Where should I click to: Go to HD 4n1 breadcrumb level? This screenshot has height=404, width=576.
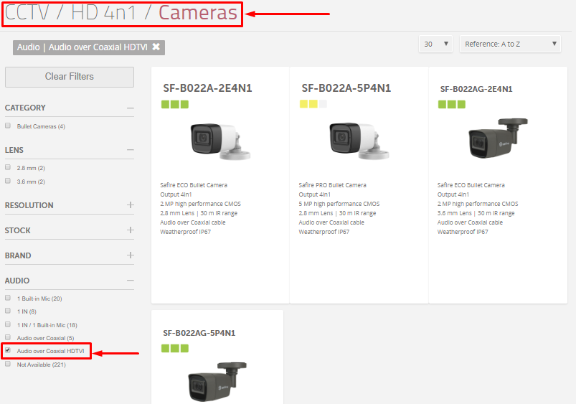pyautogui.click(x=103, y=13)
